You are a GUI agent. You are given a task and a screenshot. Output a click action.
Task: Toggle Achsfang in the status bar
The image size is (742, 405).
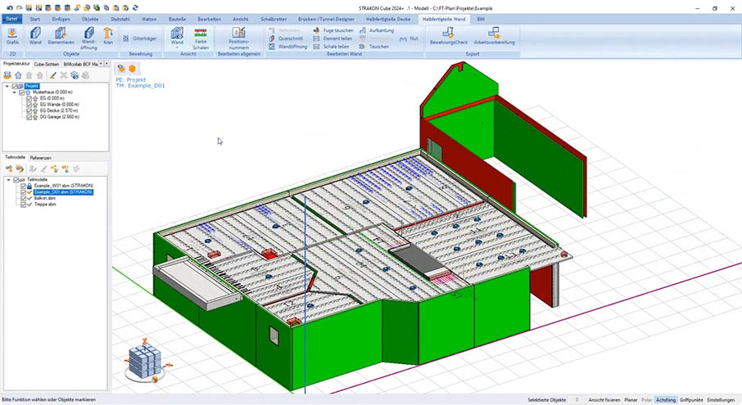666,400
